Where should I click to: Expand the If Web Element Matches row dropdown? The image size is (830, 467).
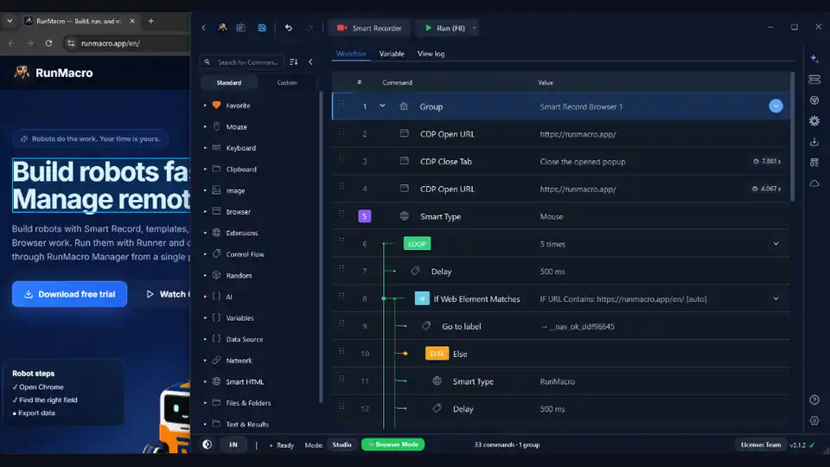tap(776, 298)
